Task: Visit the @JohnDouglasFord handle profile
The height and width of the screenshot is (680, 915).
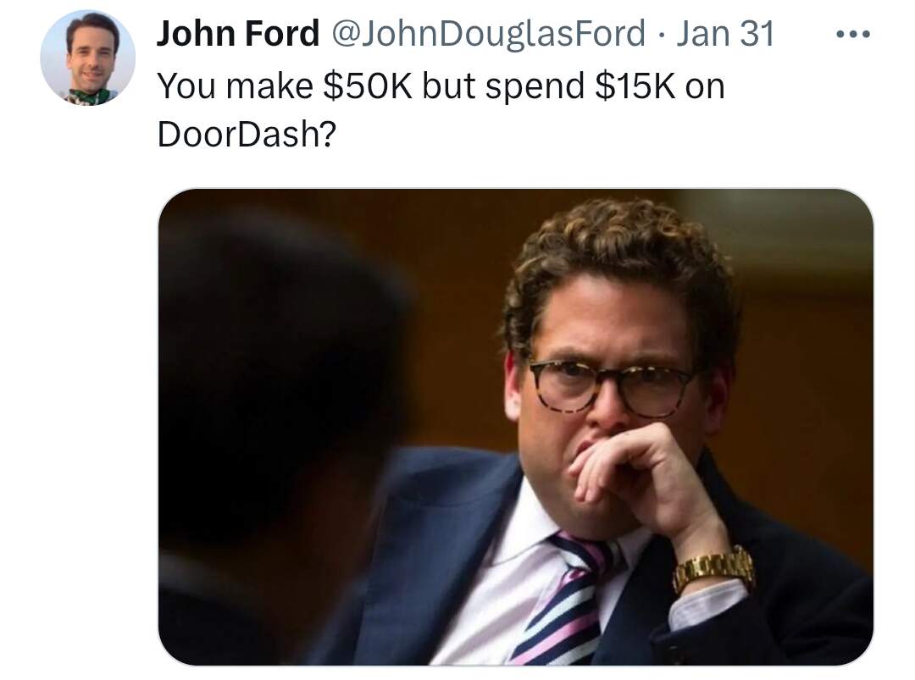Action: point(489,33)
